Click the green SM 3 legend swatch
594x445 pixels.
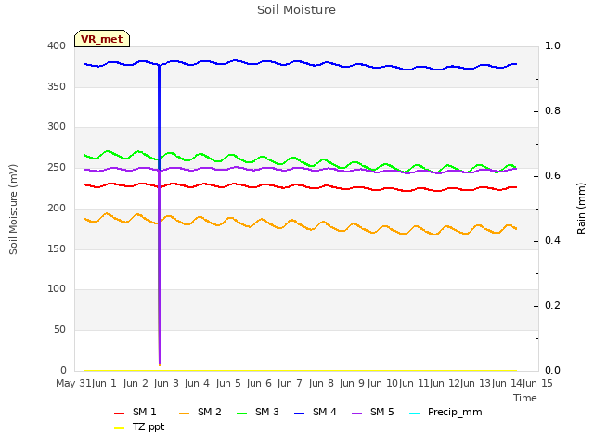point(241,413)
